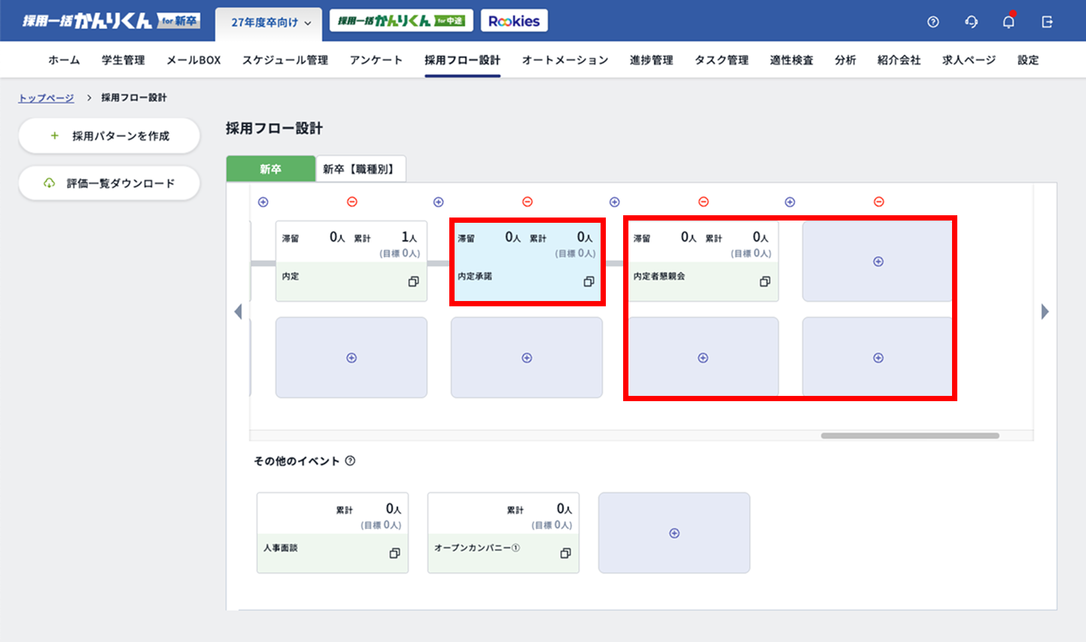The height and width of the screenshot is (642, 1086).
Task: Click the help question mark icon in header
Action: coord(933,22)
